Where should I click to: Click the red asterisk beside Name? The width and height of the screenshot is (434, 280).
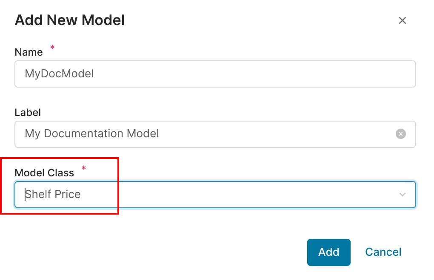point(53,48)
